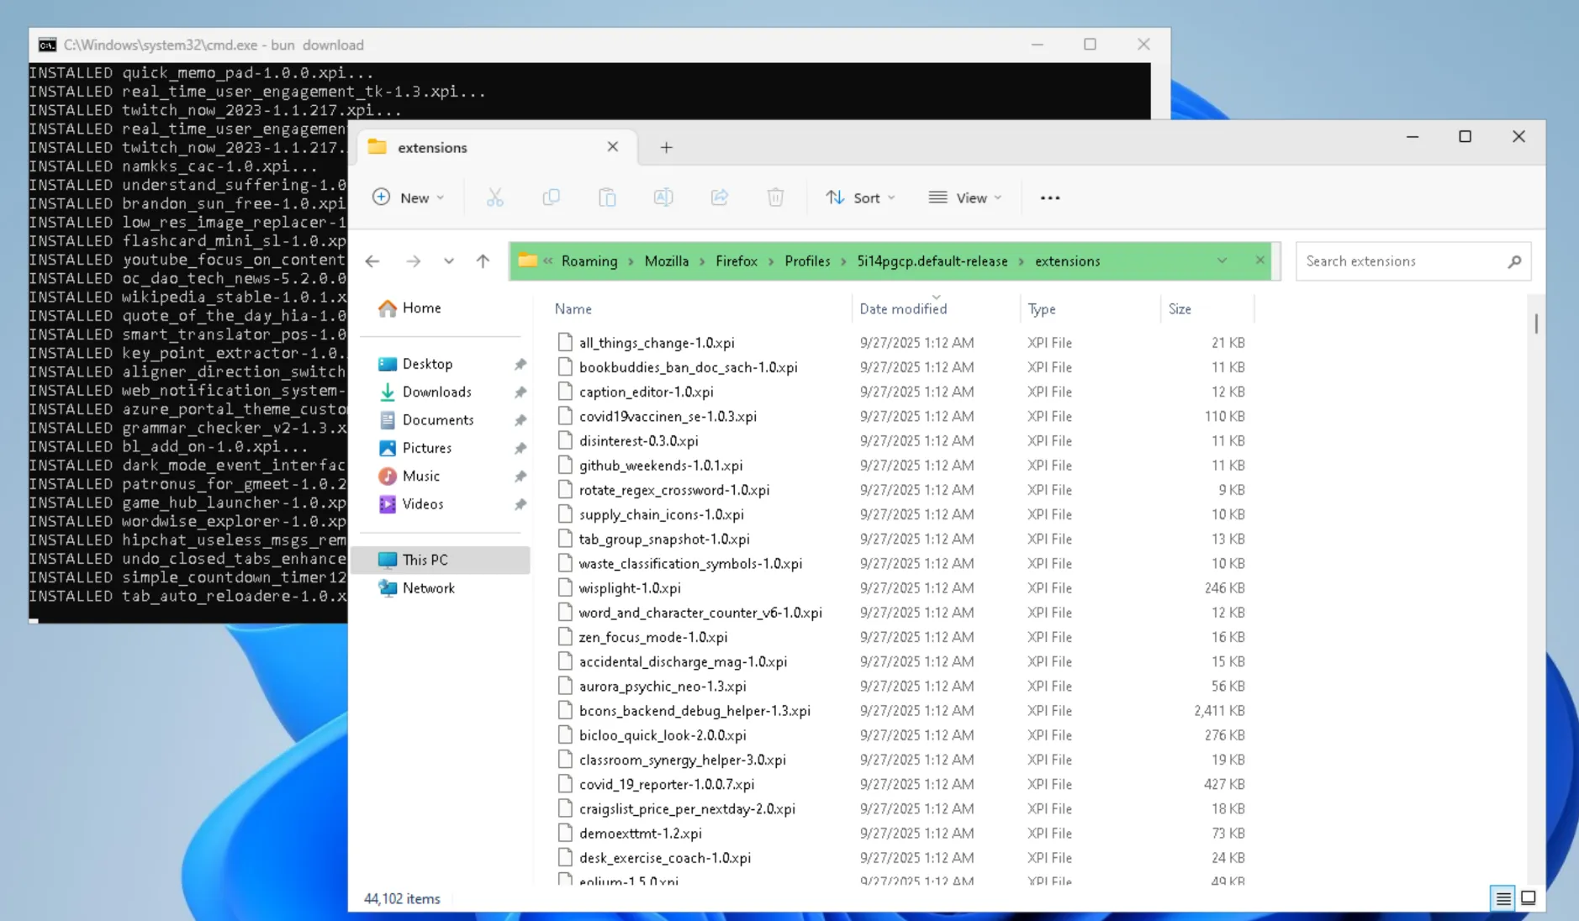
Task: Copy files with the Copy toolbar icon
Action: (x=551, y=197)
